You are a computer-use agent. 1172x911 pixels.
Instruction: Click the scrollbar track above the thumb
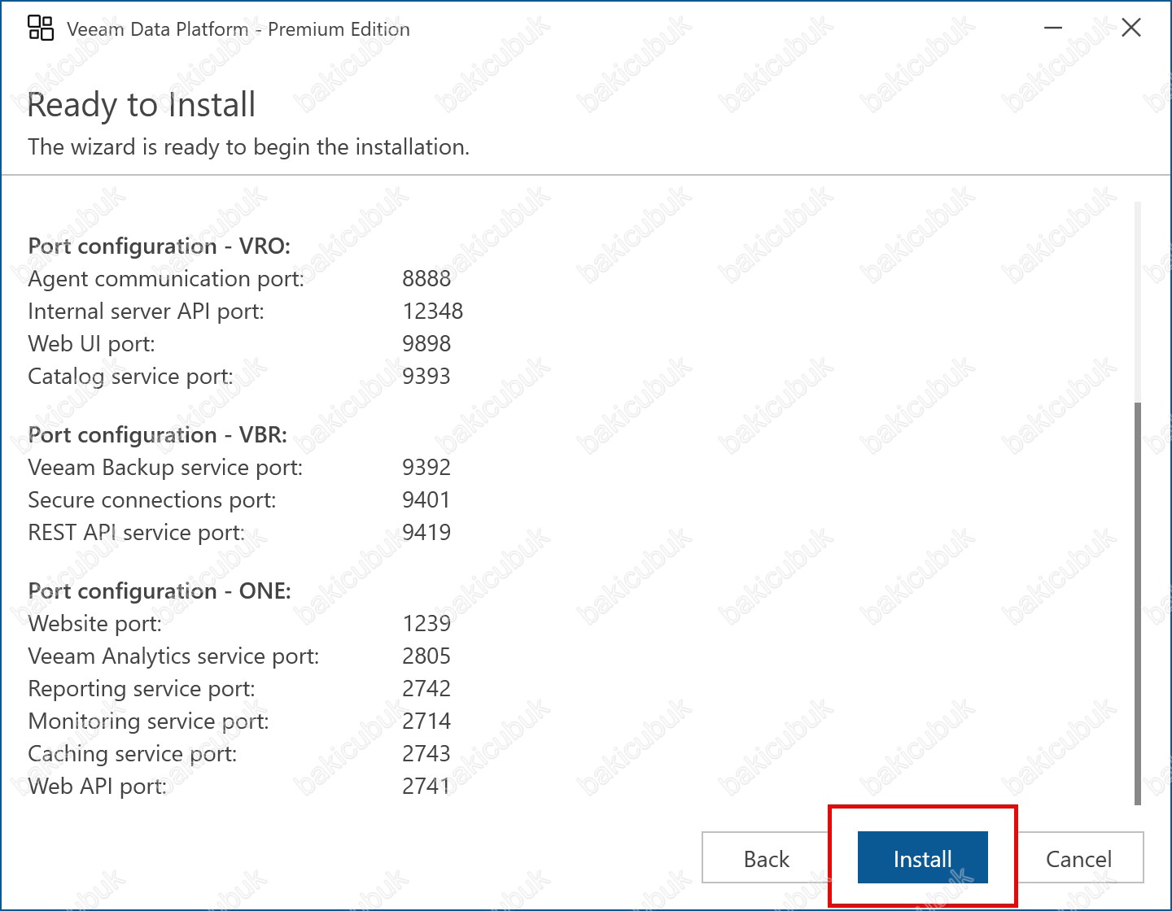(x=1138, y=301)
